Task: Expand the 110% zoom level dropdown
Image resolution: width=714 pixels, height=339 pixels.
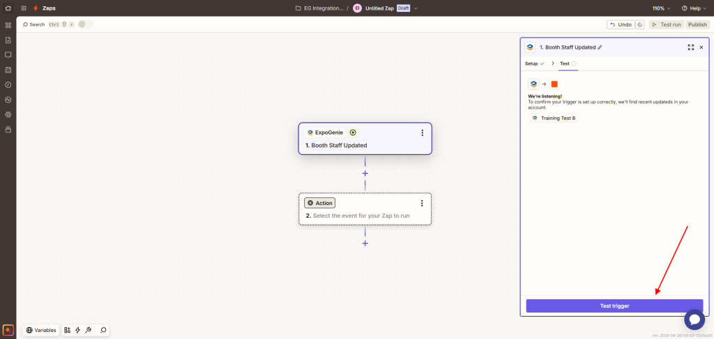Action: point(661,8)
